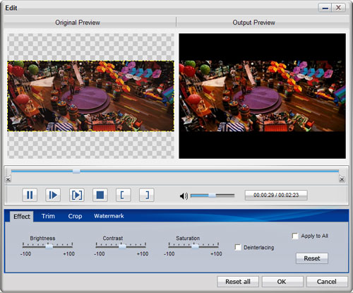
Task: Click the Brightness slider handle
Action: pyautogui.click(x=49, y=246)
